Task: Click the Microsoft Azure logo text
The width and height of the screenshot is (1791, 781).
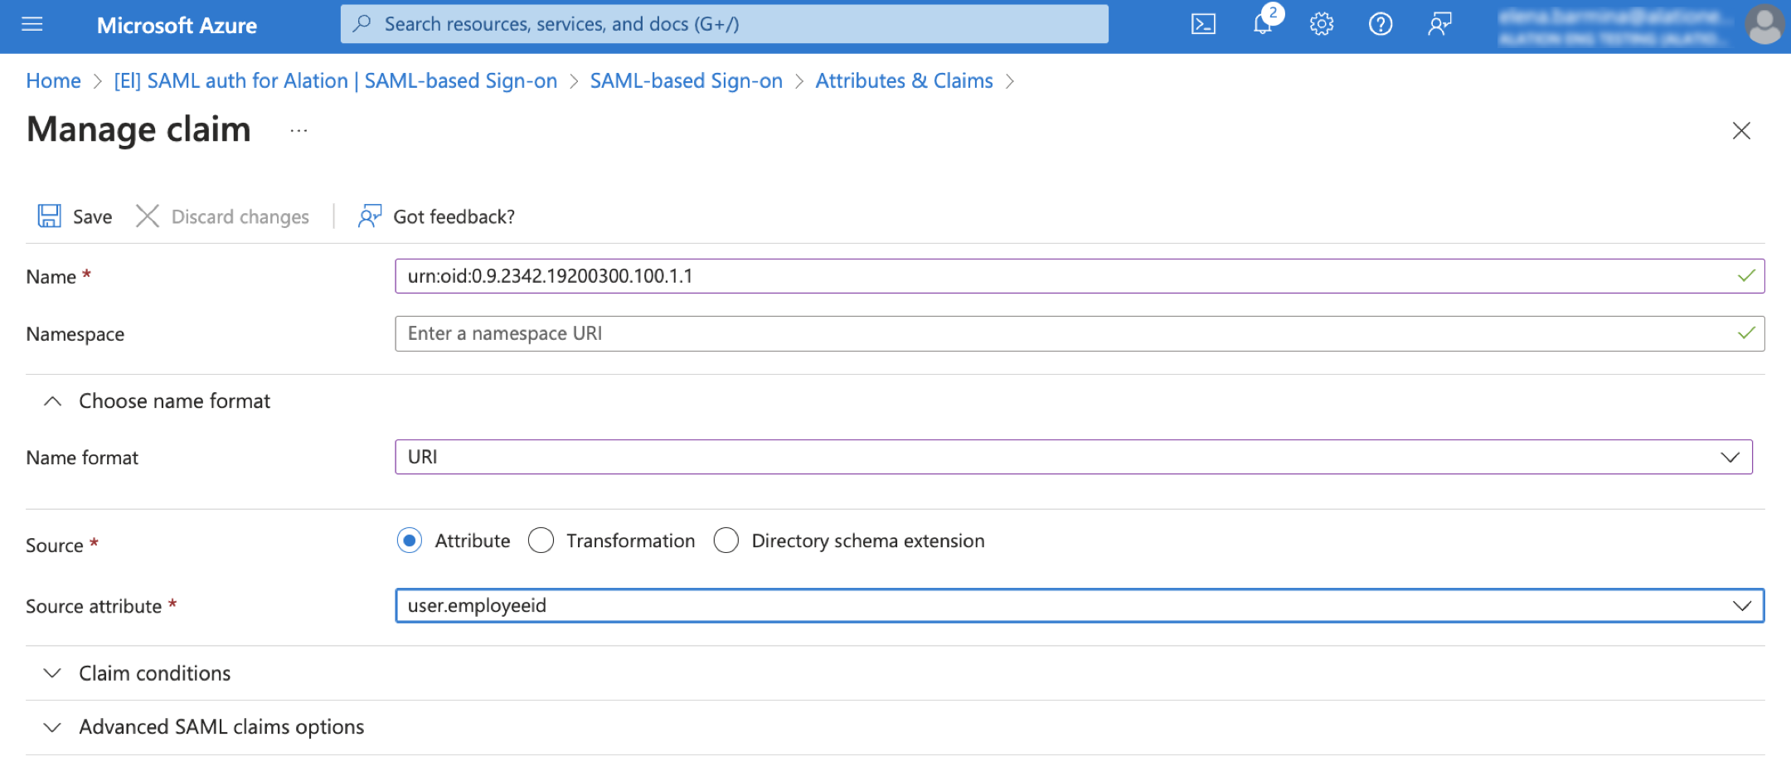Action: 177,25
